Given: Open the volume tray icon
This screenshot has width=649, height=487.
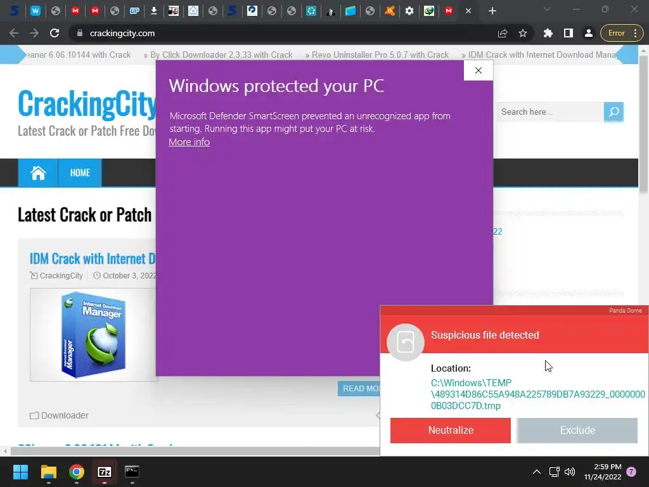Looking at the screenshot, I should click(570, 472).
